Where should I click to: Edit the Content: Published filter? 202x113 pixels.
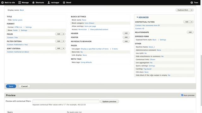coord(17,45)
